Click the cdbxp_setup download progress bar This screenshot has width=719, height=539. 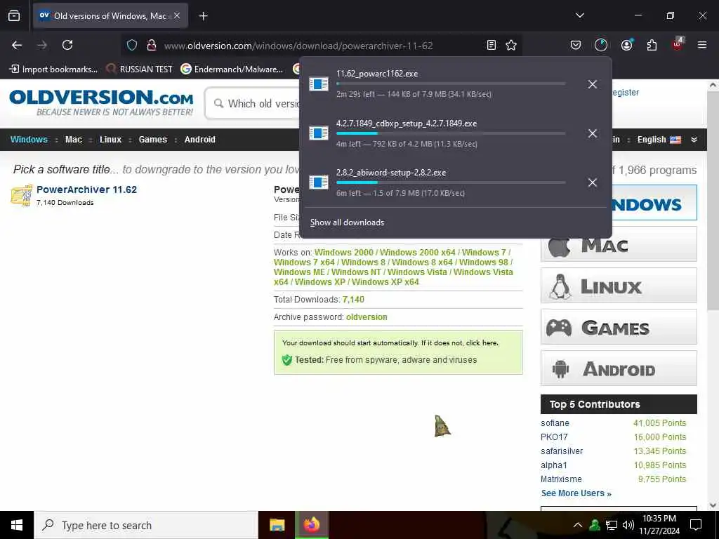pos(451,133)
